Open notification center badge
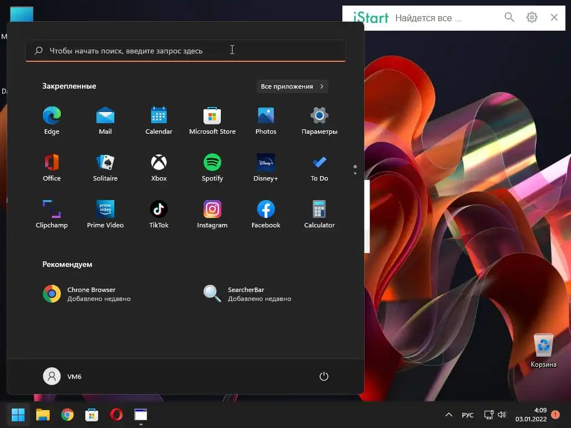 point(555,414)
